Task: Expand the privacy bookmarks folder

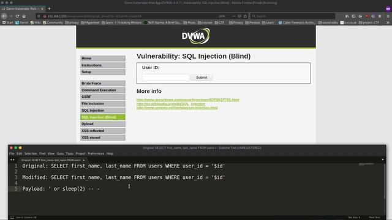Action: (x=72, y=23)
